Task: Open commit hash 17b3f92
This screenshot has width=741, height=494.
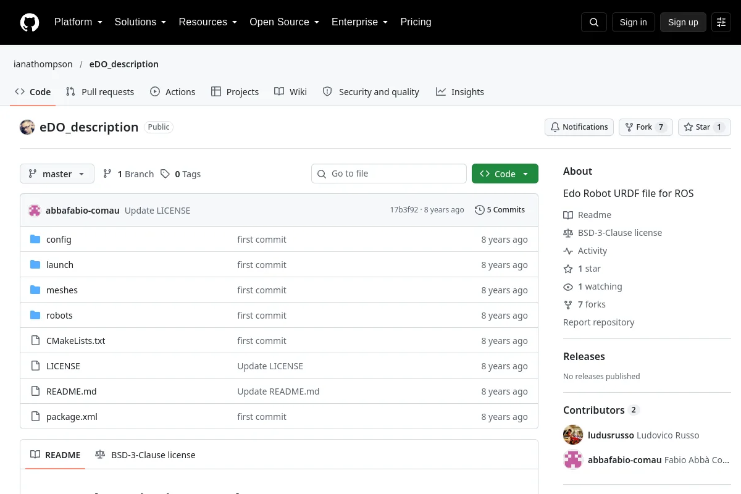Action: tap(404, 210)
